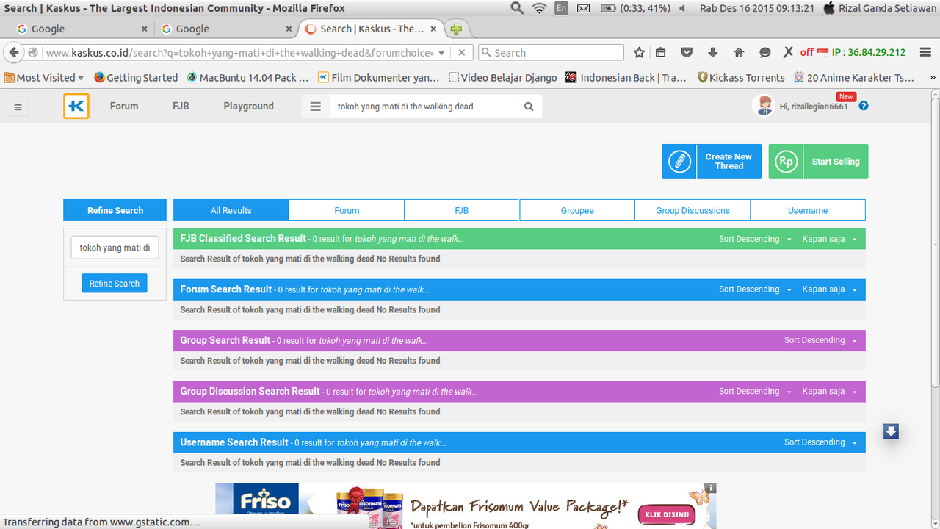940x529 pixels.
Task: Open the hamburger menu left of the Kaskus logo
Action: [18, 107]
